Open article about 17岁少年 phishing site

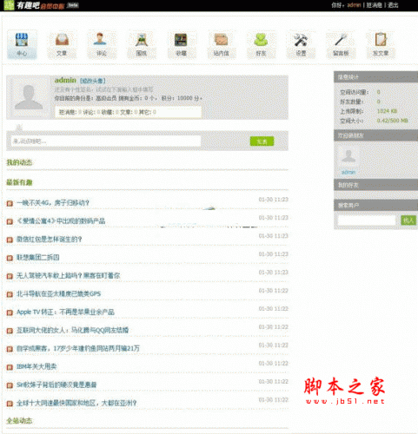click(78, 349)
